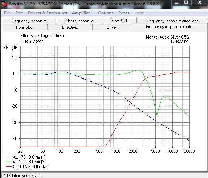
Task: Close the Boxsim window
Action: coord(200,3)
